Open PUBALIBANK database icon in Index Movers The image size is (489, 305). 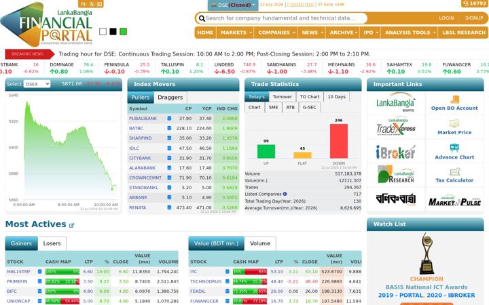pyautogui.click(x=169, y=118)
